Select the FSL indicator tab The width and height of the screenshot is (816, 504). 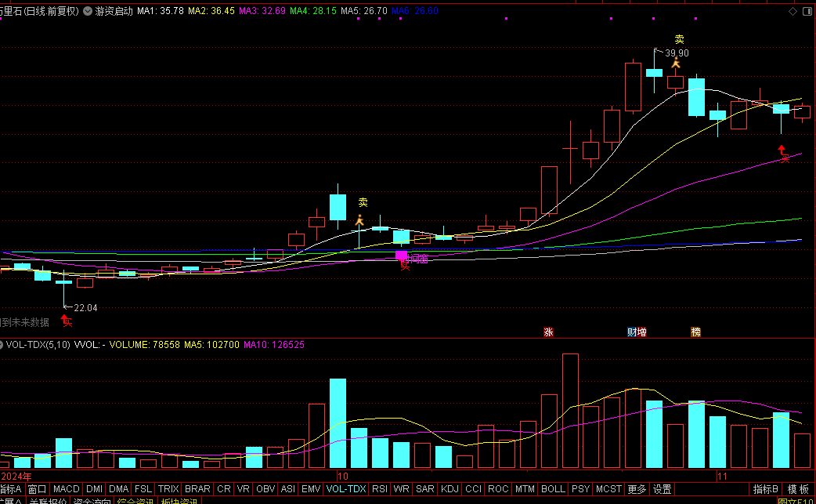(143, 489)
